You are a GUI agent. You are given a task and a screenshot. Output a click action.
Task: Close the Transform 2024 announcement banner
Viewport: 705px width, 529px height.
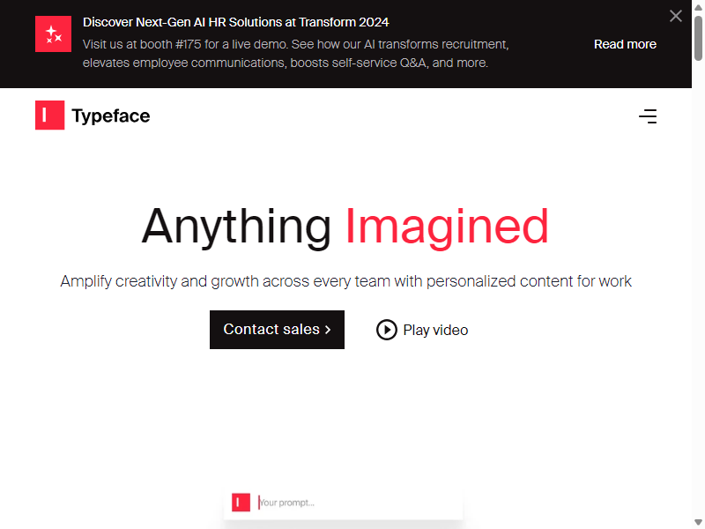point(675,16)
